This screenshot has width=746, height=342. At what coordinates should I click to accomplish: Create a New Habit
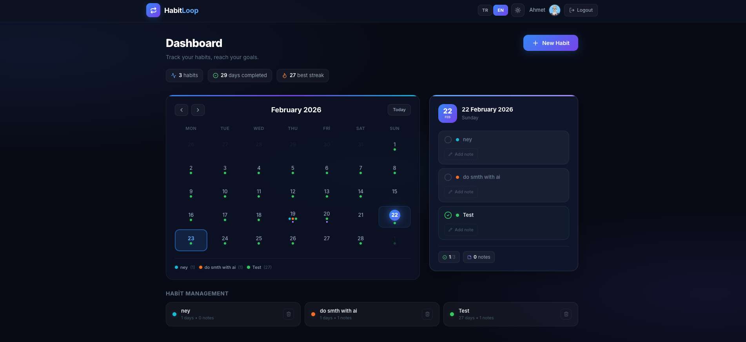(x=551, y=43)
